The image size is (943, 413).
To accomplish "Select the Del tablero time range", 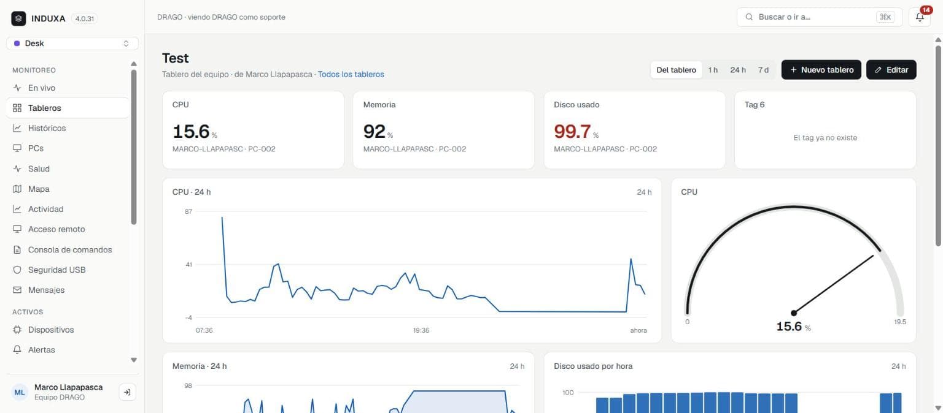I will pyautogui.click(x=677, y=70).
